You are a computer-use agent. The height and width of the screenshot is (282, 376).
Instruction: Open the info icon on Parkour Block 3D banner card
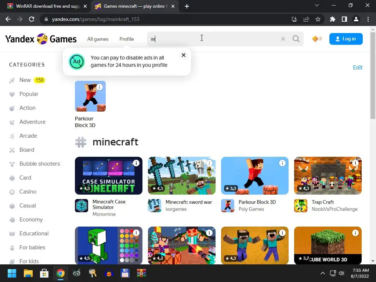(282, 163)
